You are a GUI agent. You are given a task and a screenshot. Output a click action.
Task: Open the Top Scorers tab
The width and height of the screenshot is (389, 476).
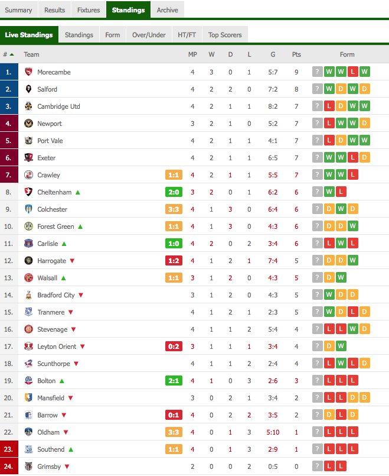pos(225,35)
